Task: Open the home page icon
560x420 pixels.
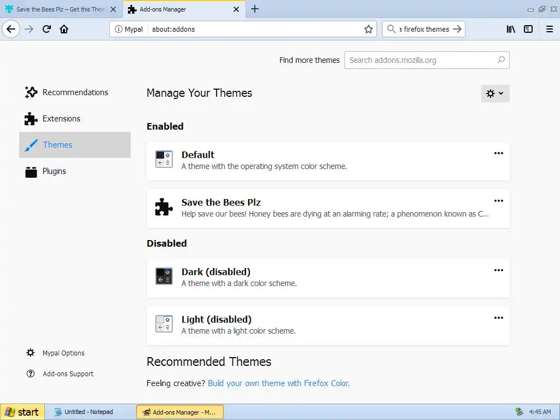Action: pyautogui.click(x=64, y=29)
